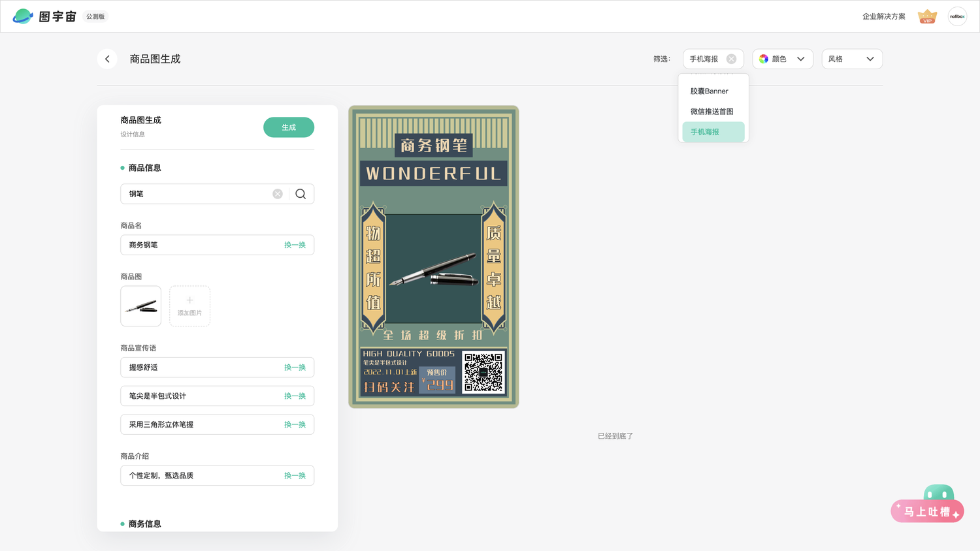This screenshot has width=980, height=551.
Task: Click the green 生成 button
Action: tap(289, 127)
